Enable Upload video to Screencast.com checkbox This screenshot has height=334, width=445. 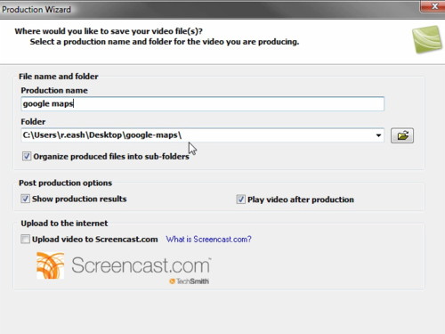pyautogui.click(x=25, y=239)
